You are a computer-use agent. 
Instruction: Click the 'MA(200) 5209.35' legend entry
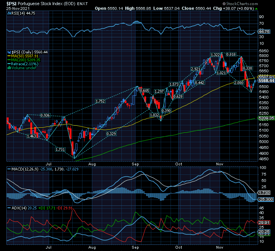26,60
